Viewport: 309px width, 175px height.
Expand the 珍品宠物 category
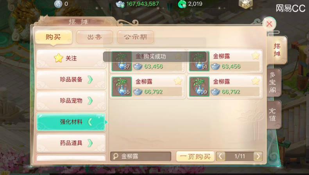(x=71, y=101)
